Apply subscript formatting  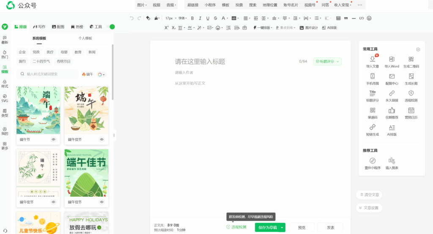(173, 27)
